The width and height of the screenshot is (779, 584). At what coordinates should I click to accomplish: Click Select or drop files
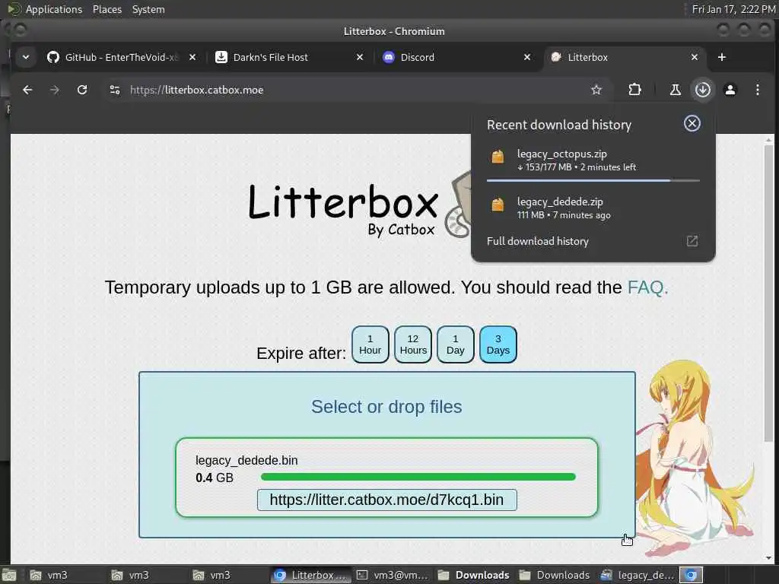click(x=386, y=407)
